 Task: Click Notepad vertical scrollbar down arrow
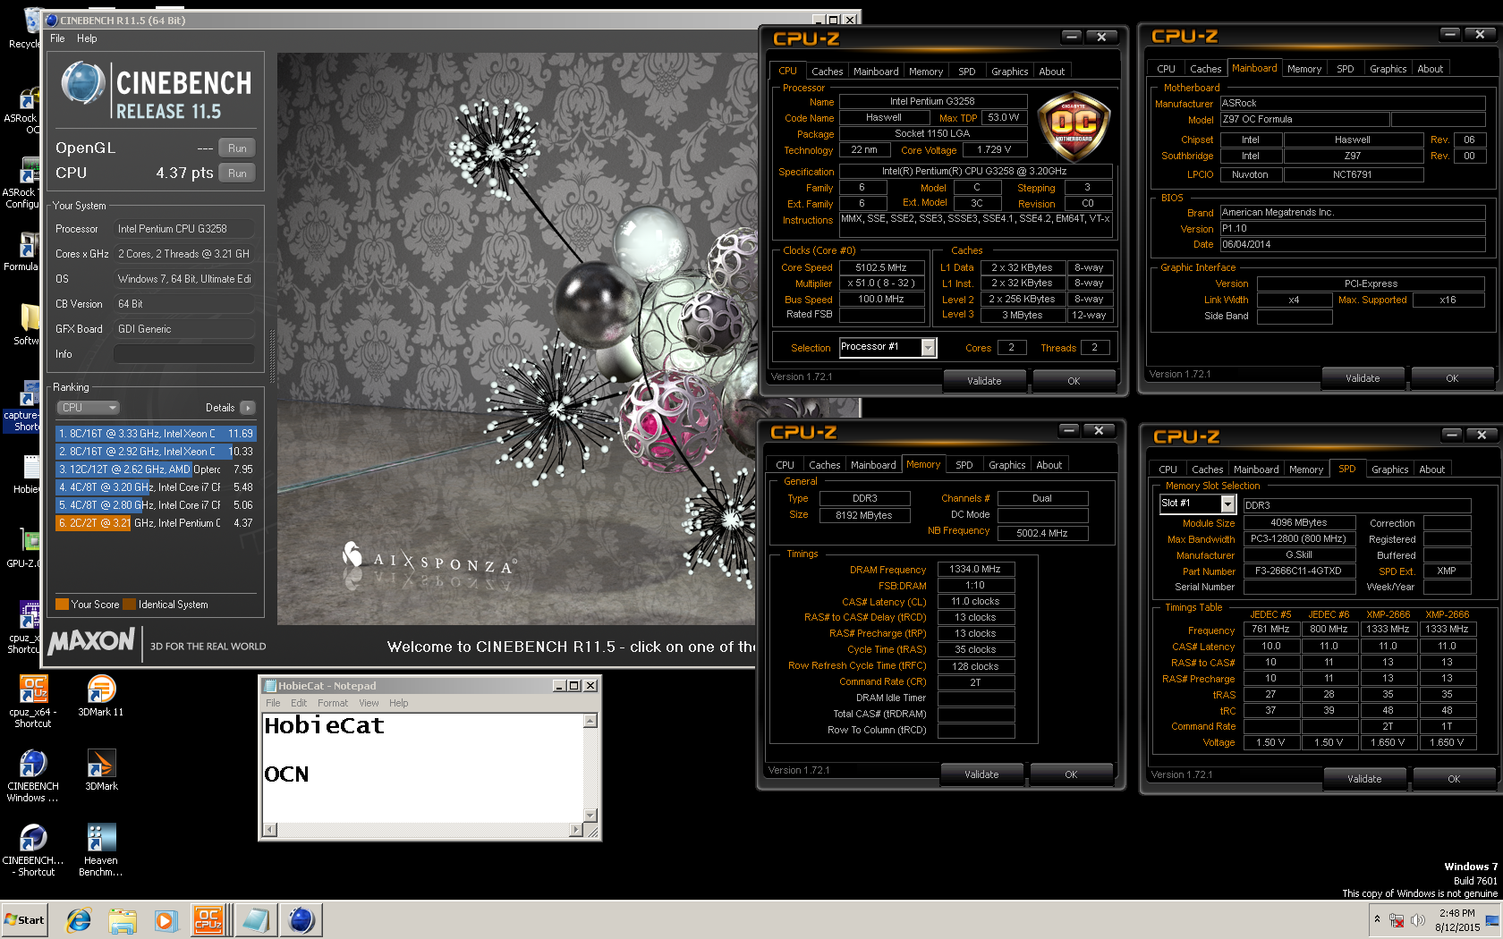coord(590,815)
